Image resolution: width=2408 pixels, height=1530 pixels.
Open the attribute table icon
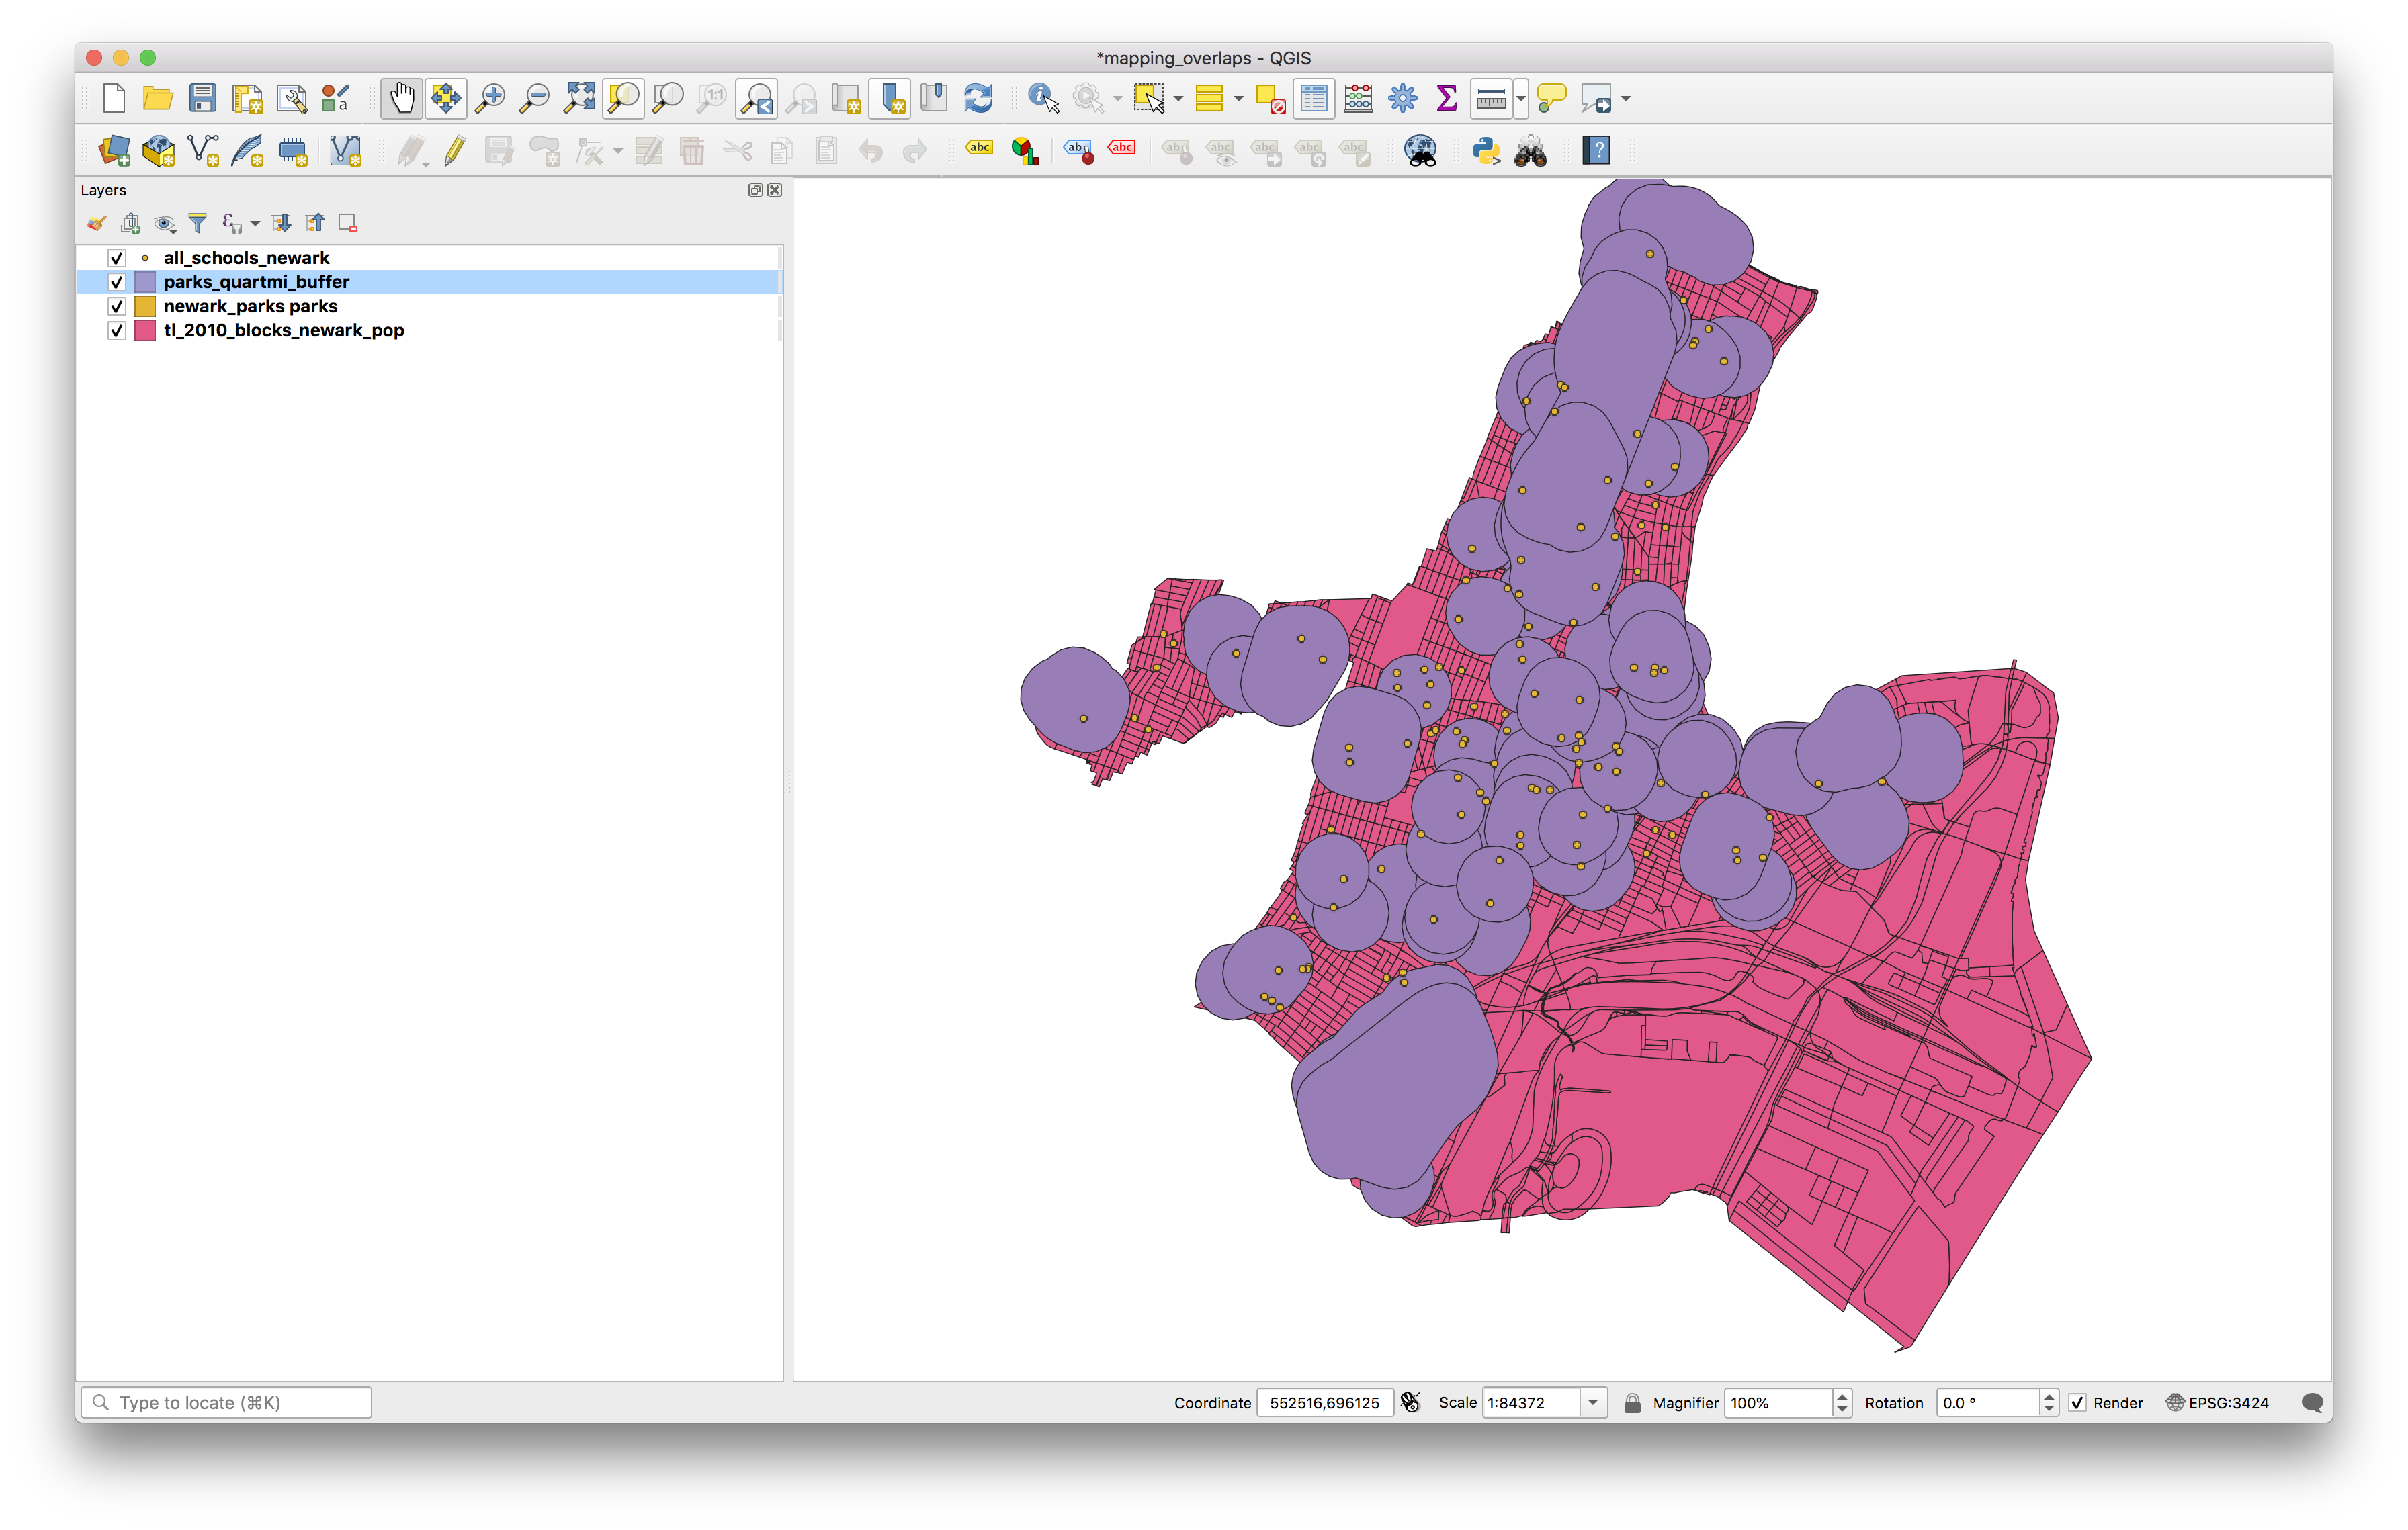coord(1314,98)
